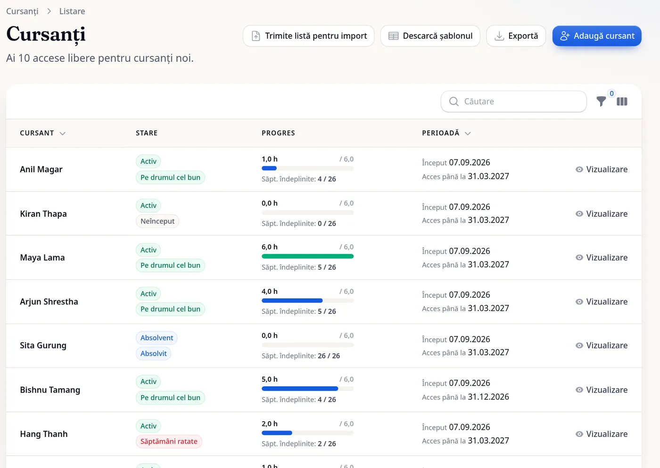Click the eye icon for Hang Thanh
The height and width of the screenshot is (468, 660).
pyautogui.click(x=579, y=434)
